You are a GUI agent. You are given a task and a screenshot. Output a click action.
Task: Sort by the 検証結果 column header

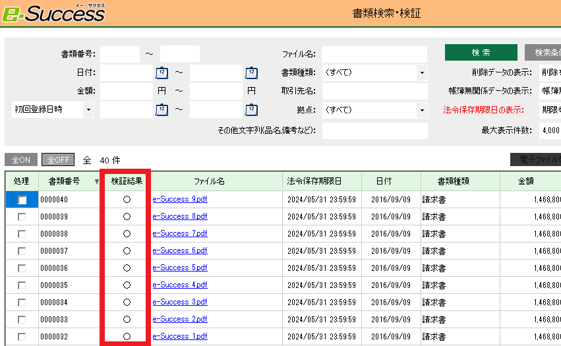[x=127, y=181]
